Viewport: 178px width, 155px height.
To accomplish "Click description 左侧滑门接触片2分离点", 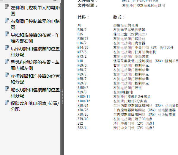I will tap(132, 97).
